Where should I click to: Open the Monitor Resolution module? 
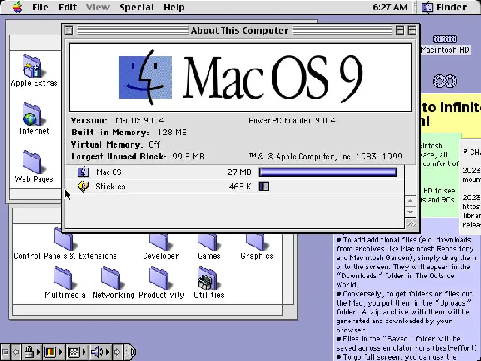click(76, 352)
